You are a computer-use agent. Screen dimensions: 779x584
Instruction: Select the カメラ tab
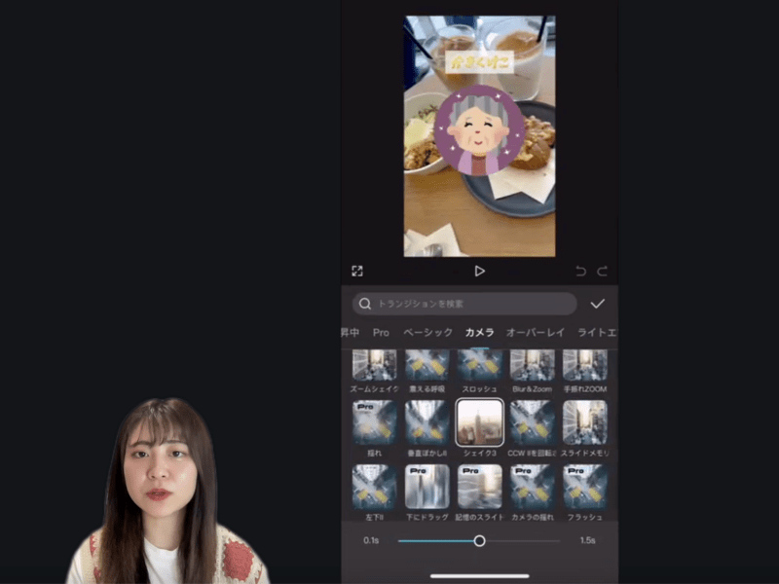coord(479,333)
